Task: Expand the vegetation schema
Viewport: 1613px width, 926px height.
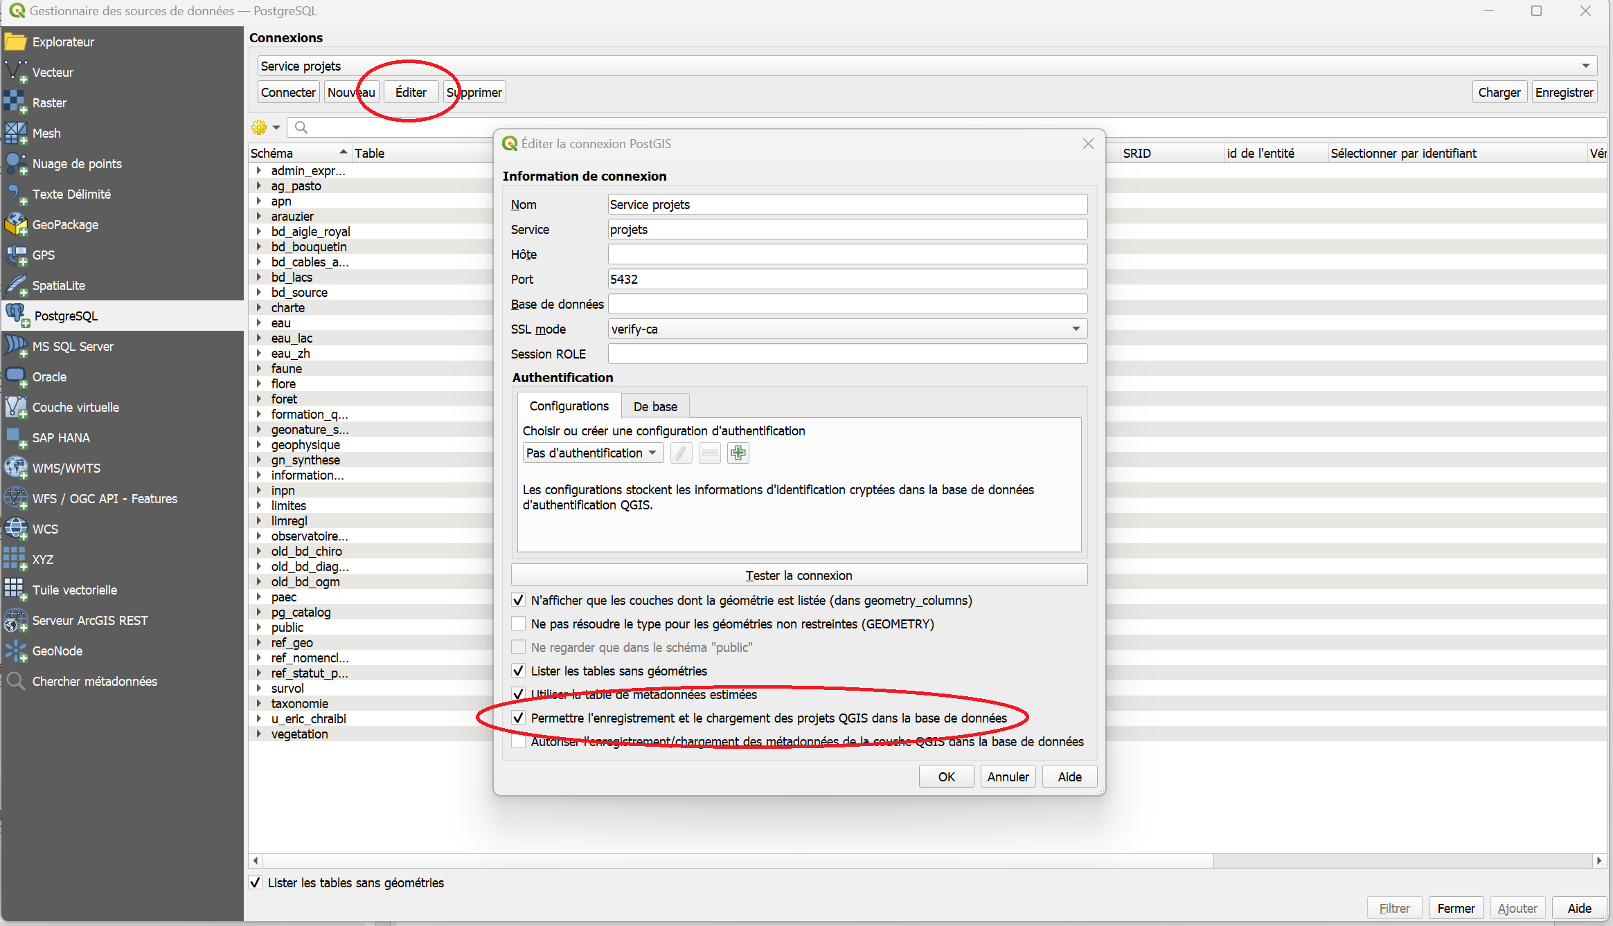Action: tap(258, 734)
